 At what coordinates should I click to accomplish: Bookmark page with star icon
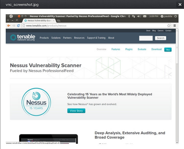(169, 26)
